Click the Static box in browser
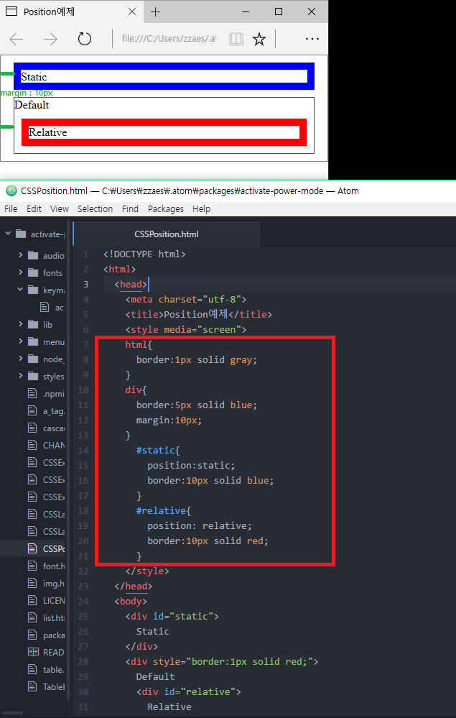Image resolution: width=456 pixels, height=718 pixels. click(x=164, y=76)
